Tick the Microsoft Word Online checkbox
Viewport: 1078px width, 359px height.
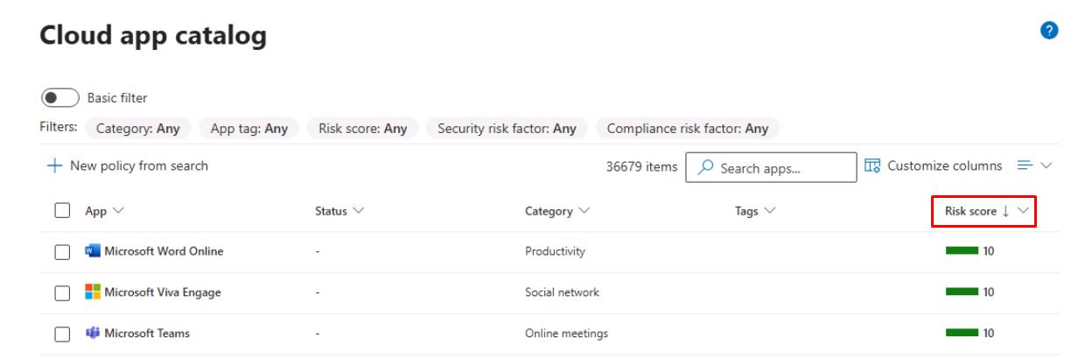coord(62,252)
